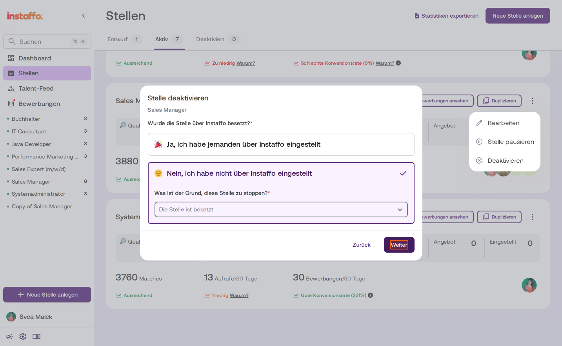Open the three-dot menu on Systemadministrator card
Screen dimensions: 562x346
[532, 217]
